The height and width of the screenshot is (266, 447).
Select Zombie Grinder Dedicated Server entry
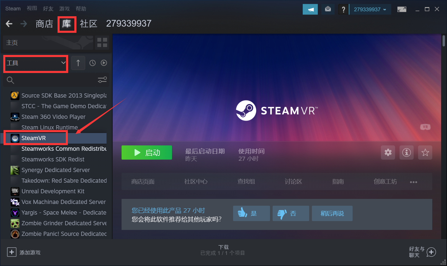[58, 223]
